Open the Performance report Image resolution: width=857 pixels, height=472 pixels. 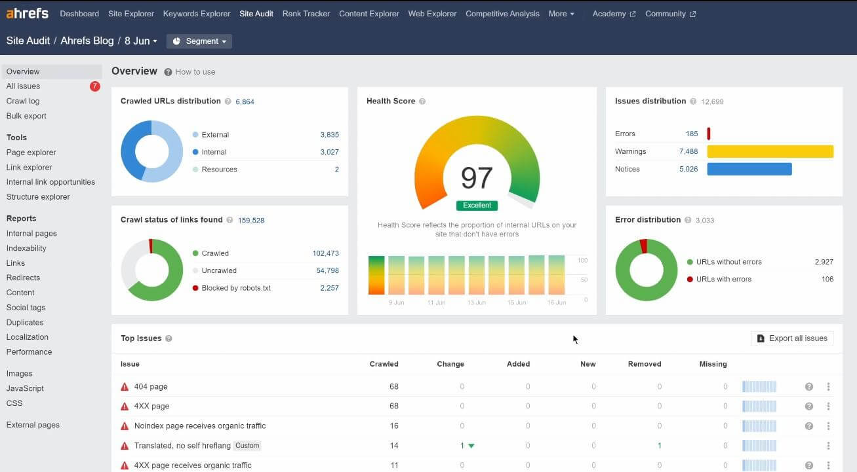point(29,352)
